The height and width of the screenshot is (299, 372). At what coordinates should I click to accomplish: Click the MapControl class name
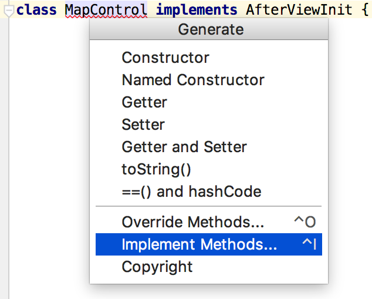pyautogui.click(x=106, y=10)
